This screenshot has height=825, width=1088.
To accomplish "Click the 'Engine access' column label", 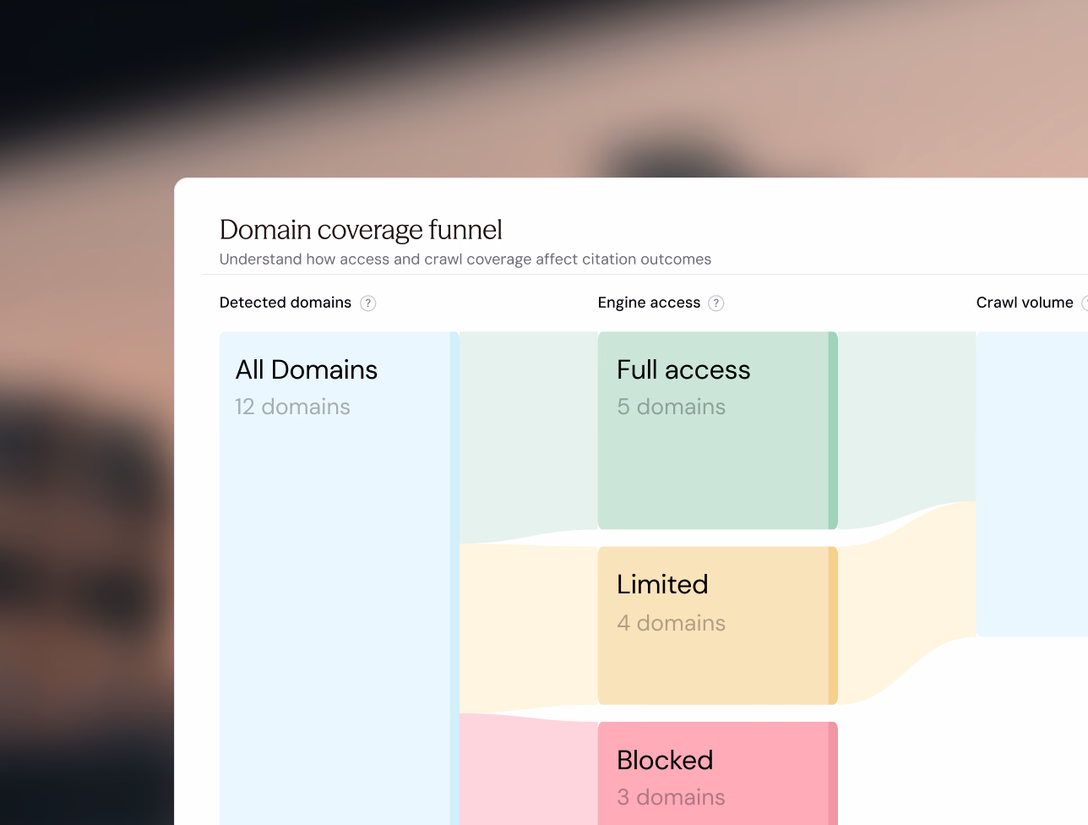I will 649,303.
